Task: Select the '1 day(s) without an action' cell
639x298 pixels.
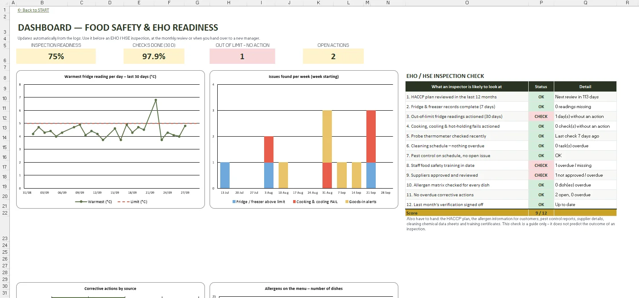Action: [585, 117]
